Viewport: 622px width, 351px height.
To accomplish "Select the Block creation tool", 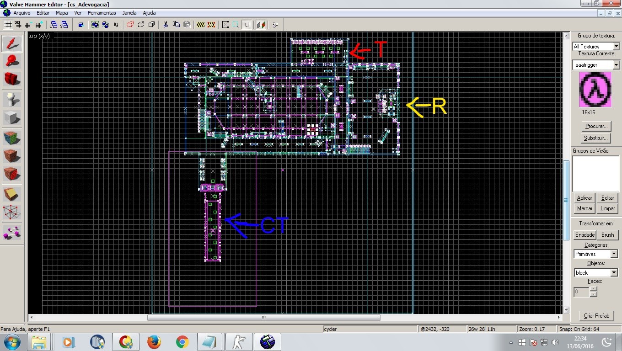I will tap(12, 117).
